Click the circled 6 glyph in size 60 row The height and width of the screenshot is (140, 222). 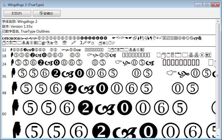[67, 107]
